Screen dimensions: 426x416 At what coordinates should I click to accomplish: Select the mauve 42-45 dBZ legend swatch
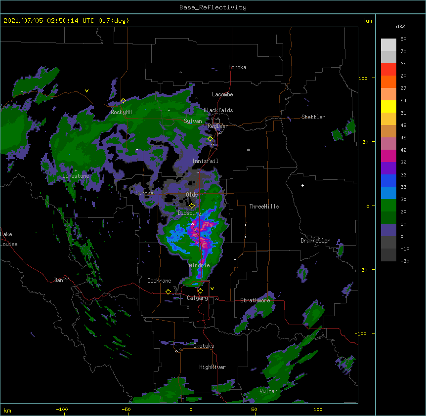click(388, 144)
